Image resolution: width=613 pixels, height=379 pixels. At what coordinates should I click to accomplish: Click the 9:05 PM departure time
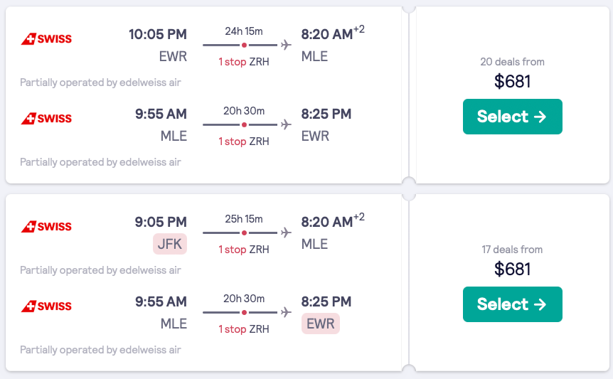pos(161,222)
